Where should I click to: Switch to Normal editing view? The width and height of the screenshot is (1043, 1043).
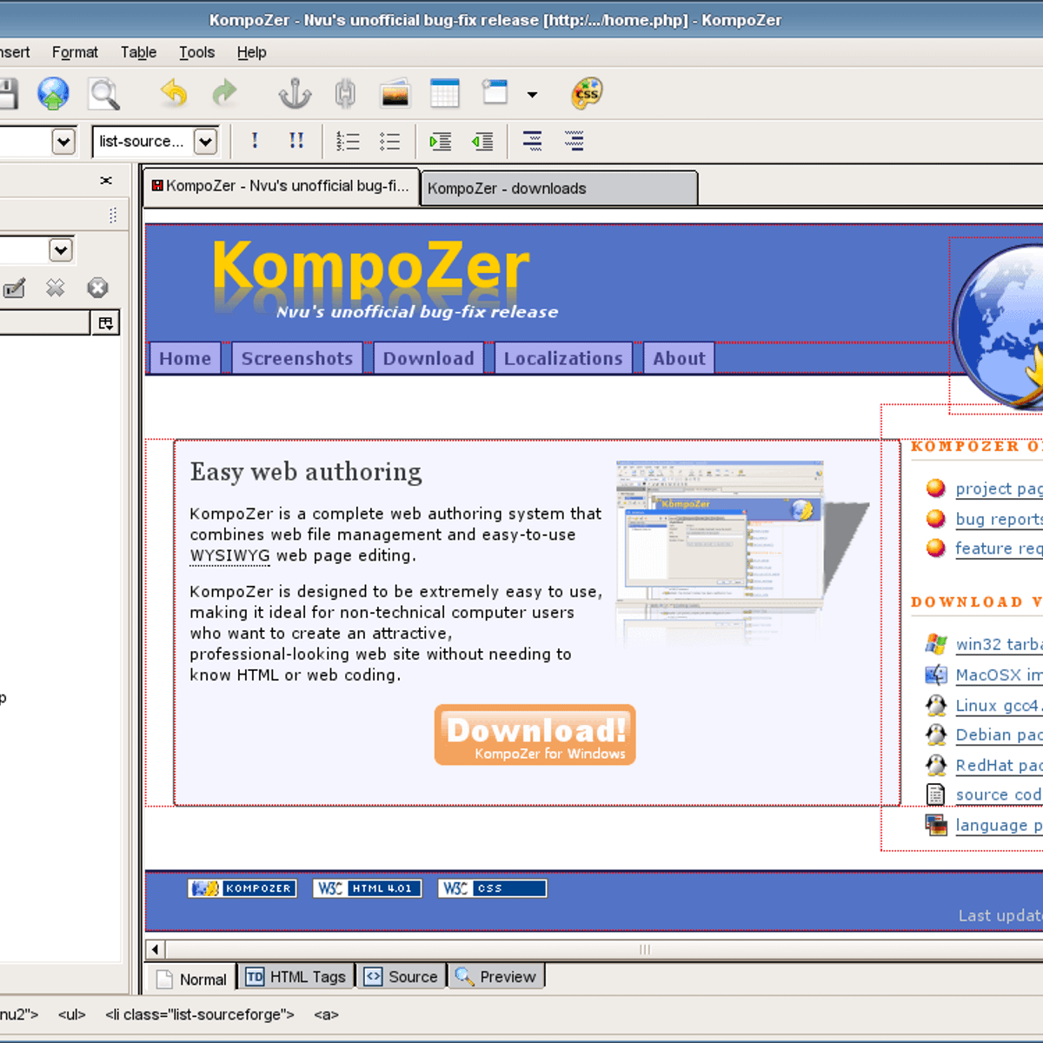pyautogui.click(x=192, y=979)
